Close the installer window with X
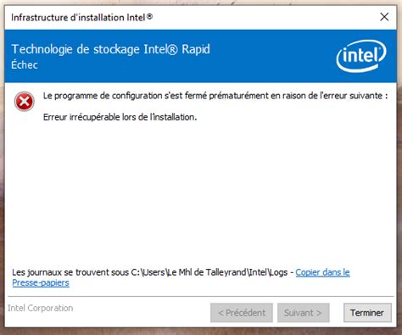The width and height of the screenshot is (402, 335). click(x=384, y=17)
